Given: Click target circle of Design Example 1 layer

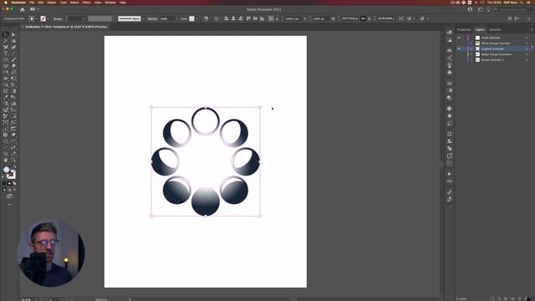Looking at the screenshot, I should point(527,59).
